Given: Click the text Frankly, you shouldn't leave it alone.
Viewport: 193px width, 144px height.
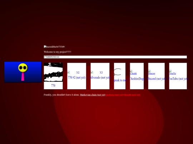Looking at the screenshot, I should pyautogui.click(x=62, y=95).
